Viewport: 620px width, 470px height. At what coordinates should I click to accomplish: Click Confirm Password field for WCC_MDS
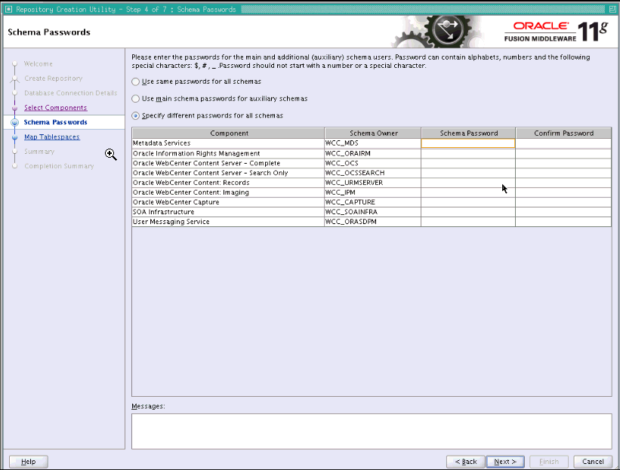tap(563, 143)
